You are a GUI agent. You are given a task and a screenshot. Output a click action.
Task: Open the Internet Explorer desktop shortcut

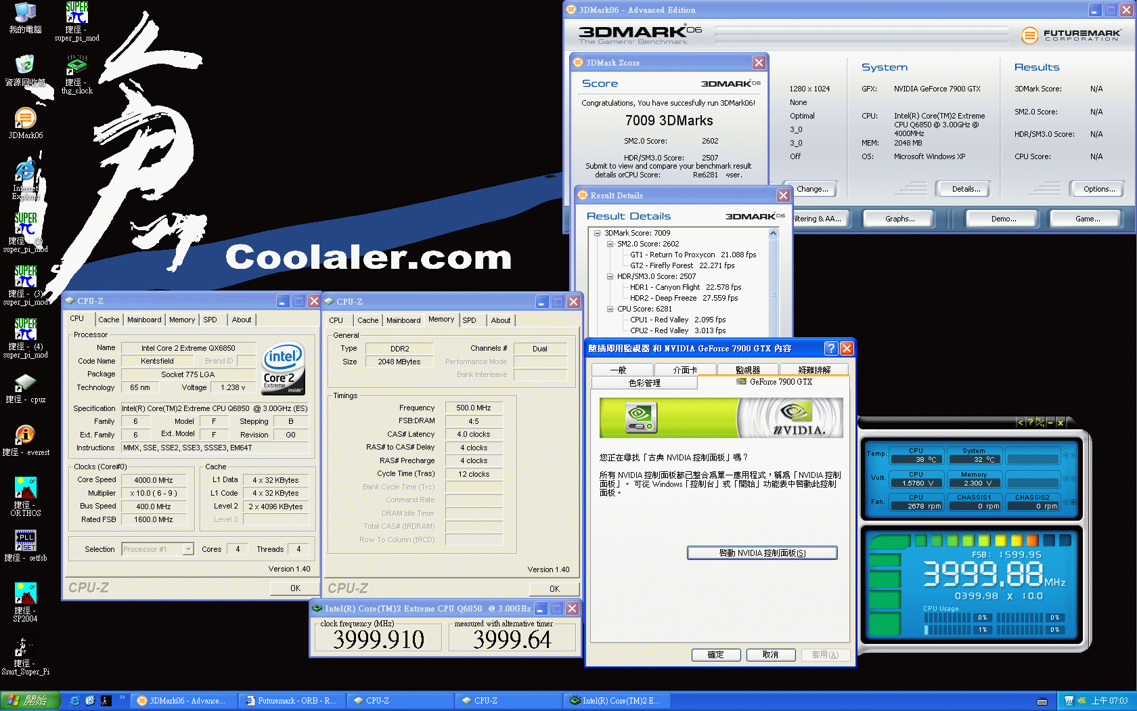tap(25, 180)
